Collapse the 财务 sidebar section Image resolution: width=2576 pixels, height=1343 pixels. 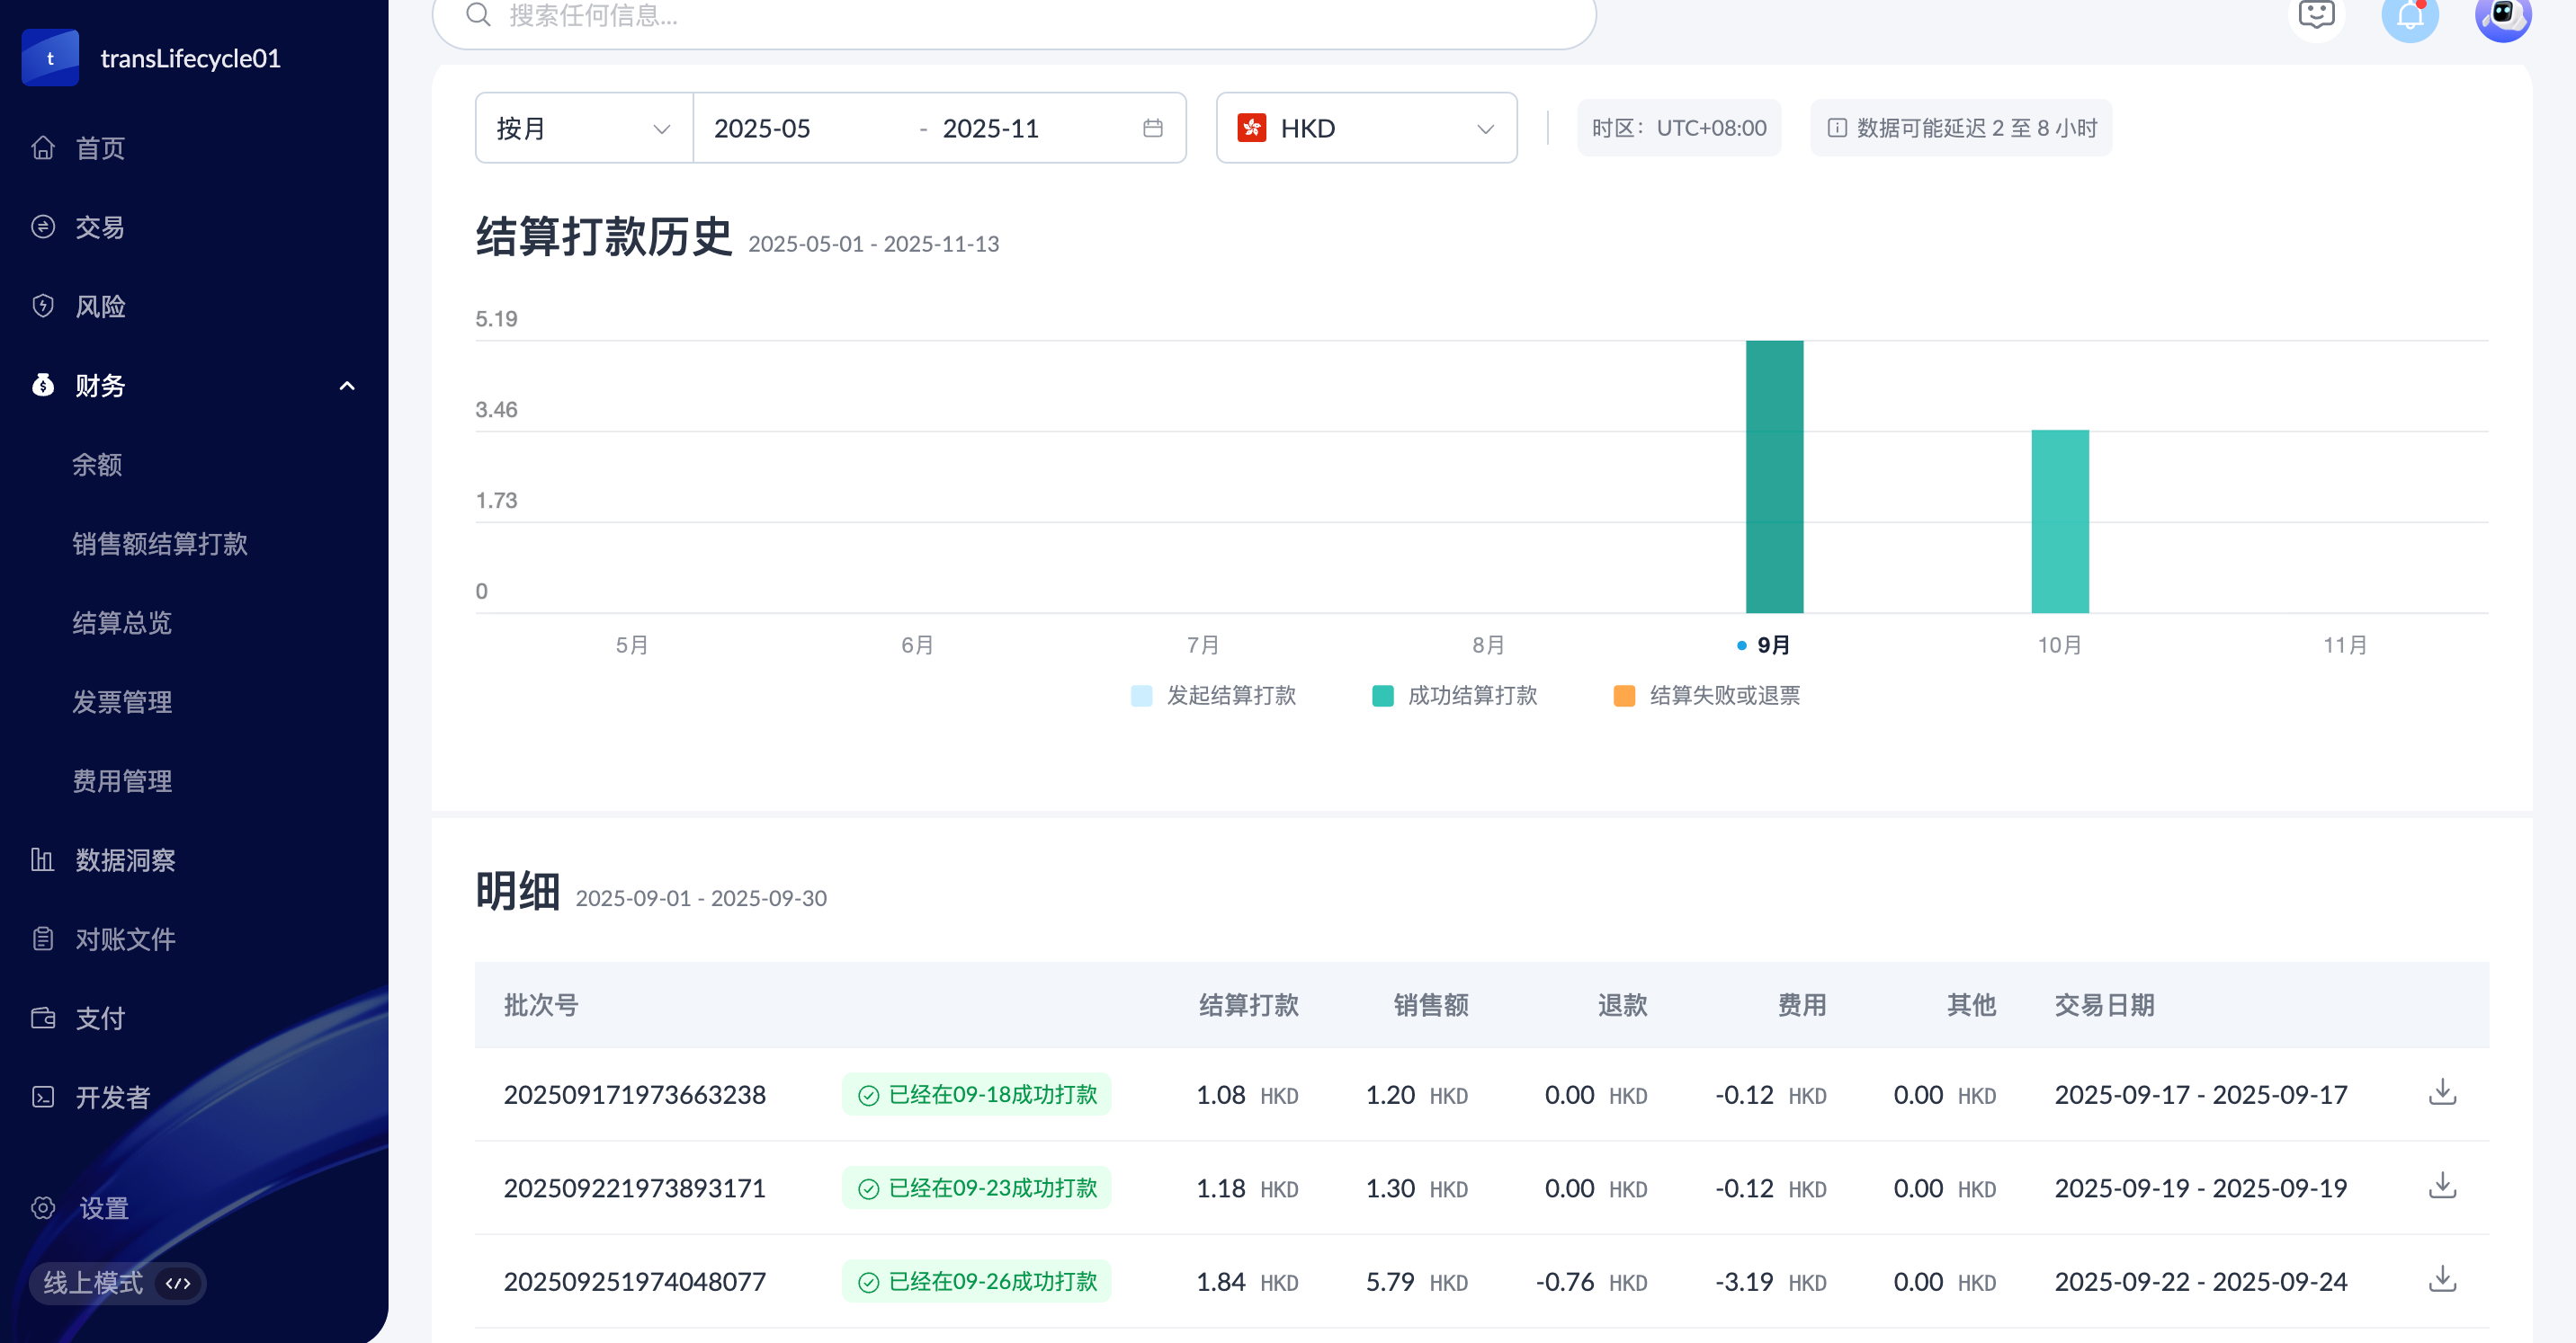point(346,386)
